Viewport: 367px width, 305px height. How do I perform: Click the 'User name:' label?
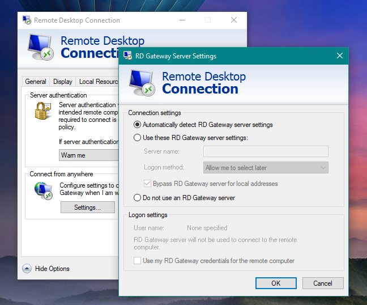(149, 228)
